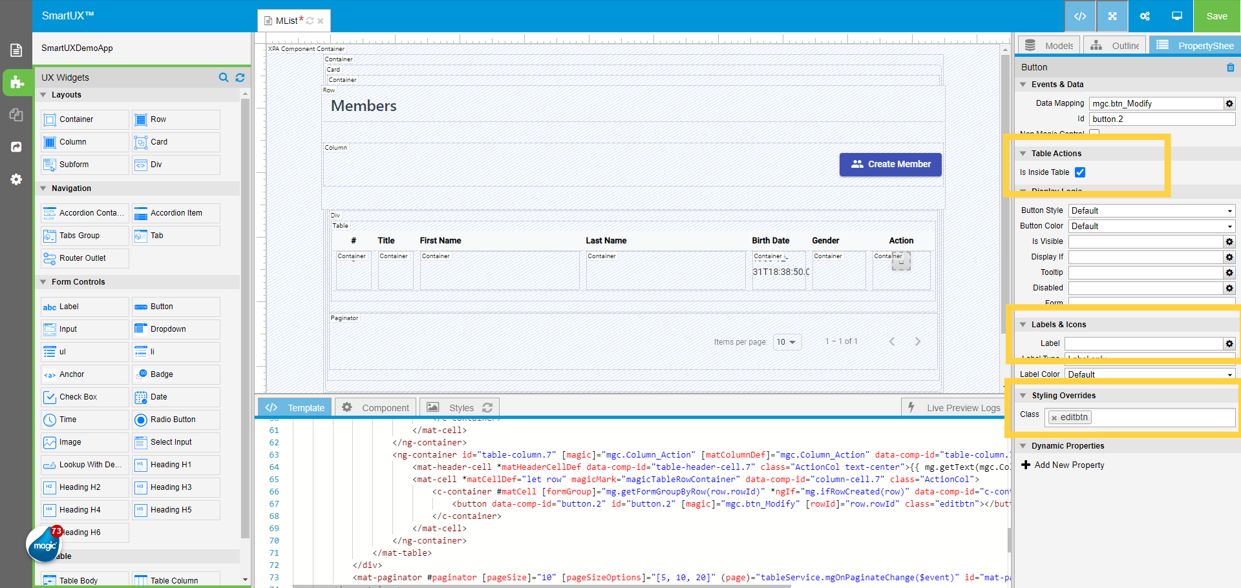The width and height of the screenshot is (1241, 588).
Task: Open Data Mapping settings via its gear icon
Action: pyautogui.click(x=1229, y=103)
